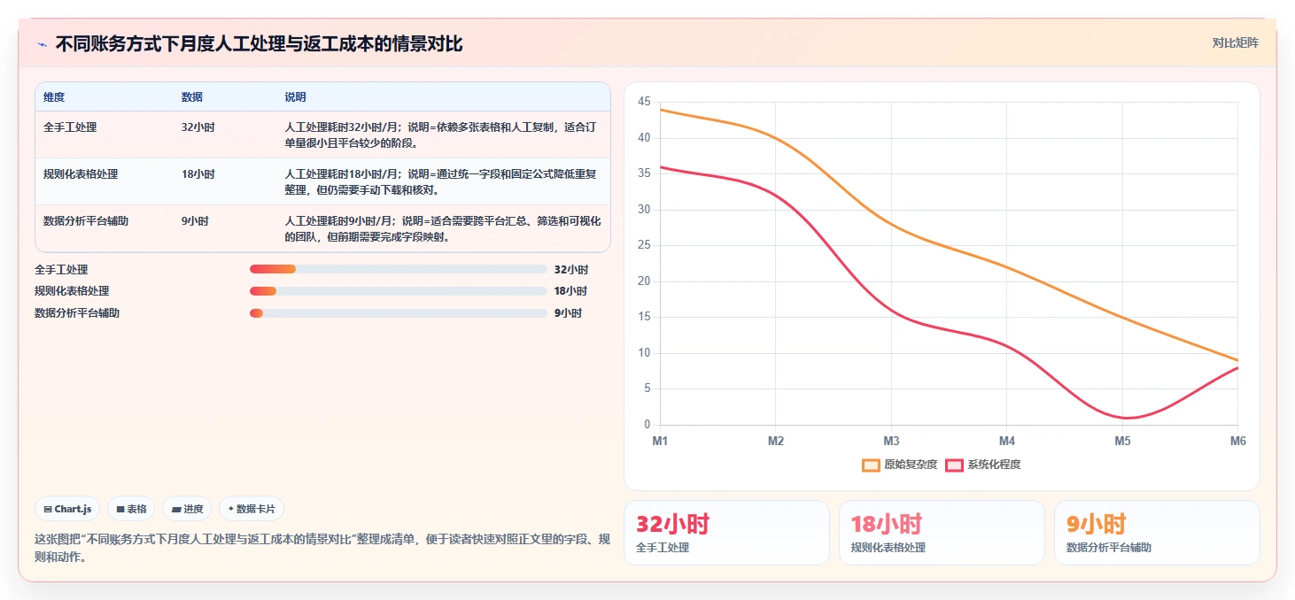
Task: Click the 数据分析平台辅助 progress bar
Action: pyautogui.click(x=399, y=313)
